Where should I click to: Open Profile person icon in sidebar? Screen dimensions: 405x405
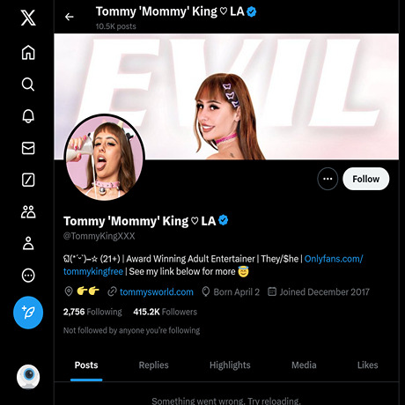point(28,243)
